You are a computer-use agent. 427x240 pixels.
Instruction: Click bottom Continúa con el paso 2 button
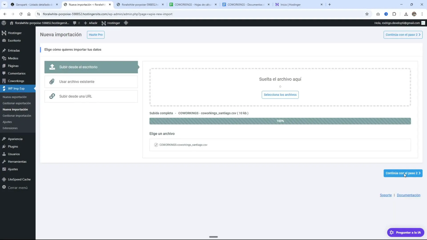(x=403, y=173)
